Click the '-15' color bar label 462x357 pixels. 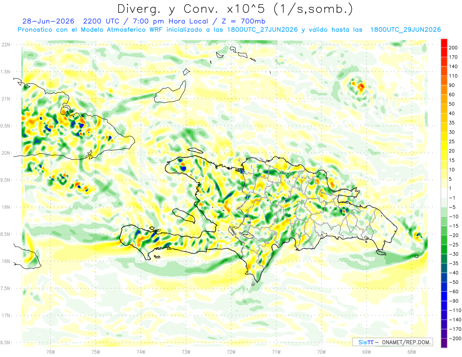click(x=454, y=226)
